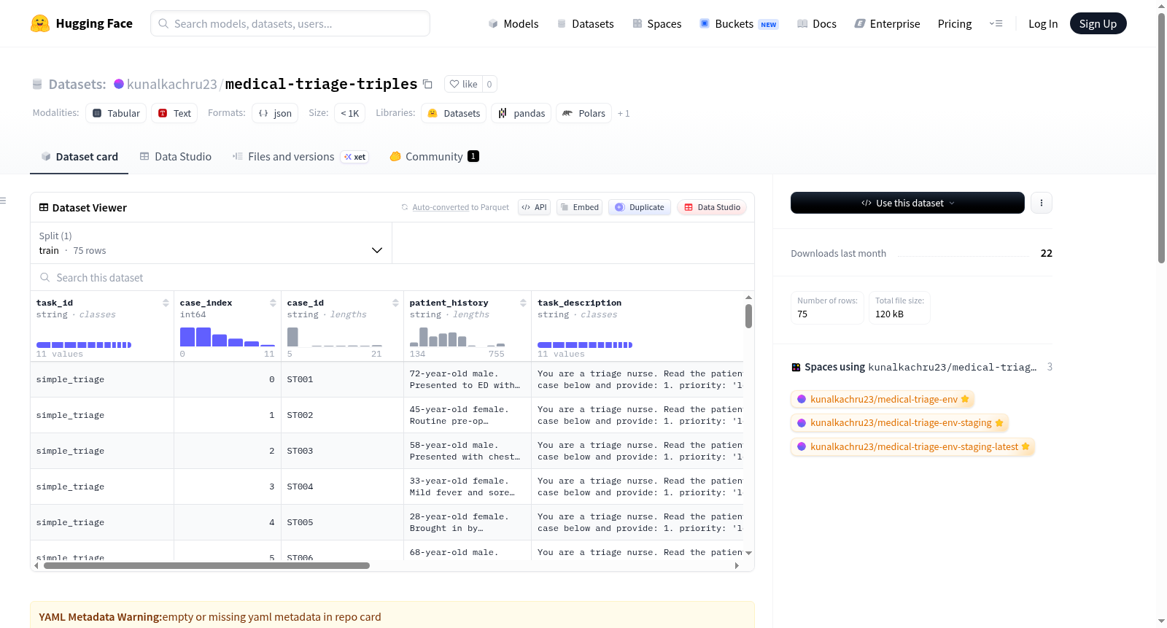1167x628 pixels.
Task: Select the pandas library tag
Action: 522,113
